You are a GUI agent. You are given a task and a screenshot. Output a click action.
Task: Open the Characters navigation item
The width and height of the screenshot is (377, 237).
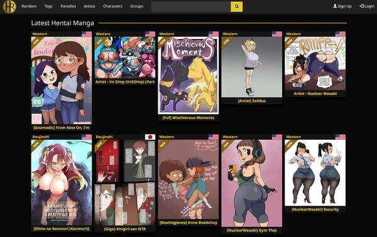tap(112, 6)
